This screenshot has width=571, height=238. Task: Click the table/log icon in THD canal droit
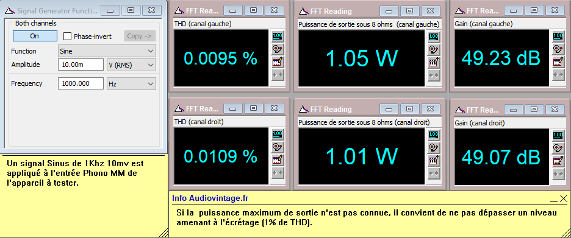[x=278, y=160]
